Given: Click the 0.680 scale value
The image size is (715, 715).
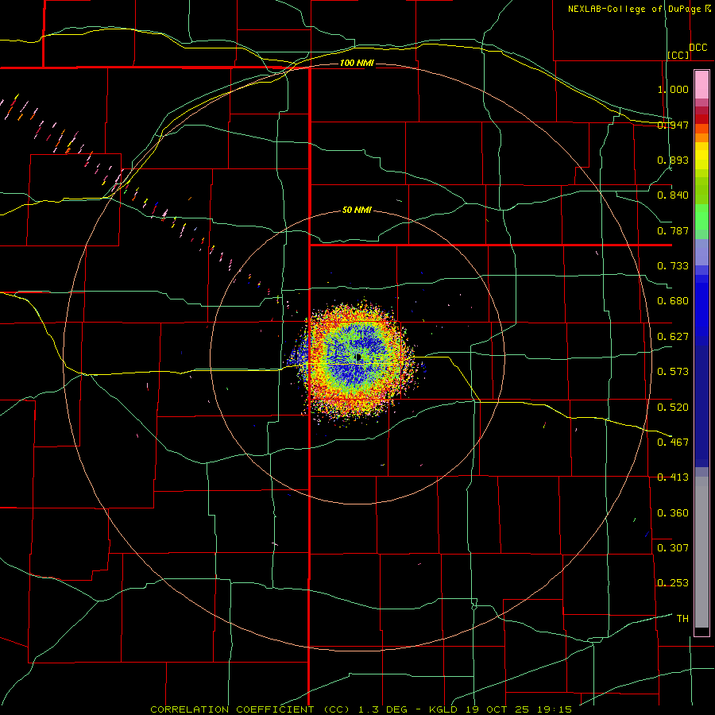Looking at the screenshot, I should pyautogui.click(x=673, y=301).
